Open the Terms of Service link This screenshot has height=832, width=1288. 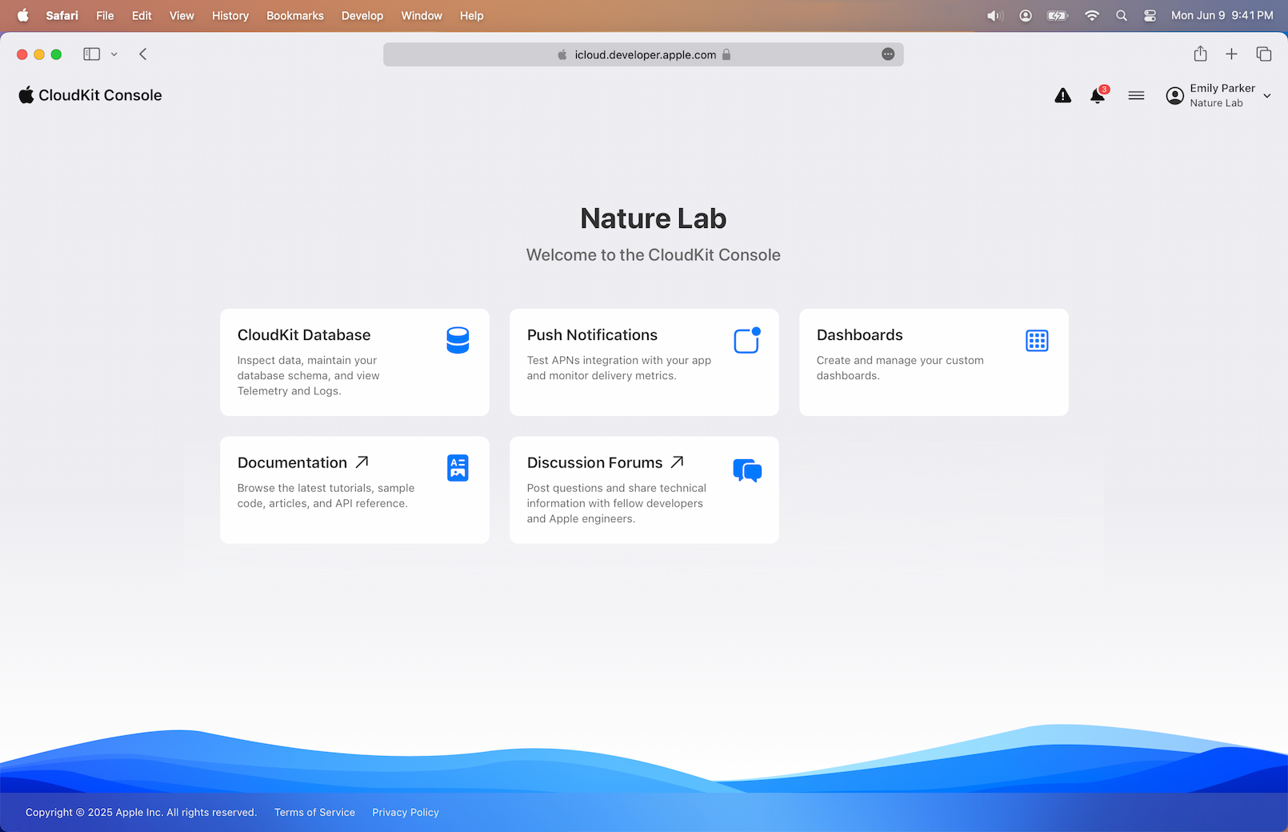click(x=314, y=812)
